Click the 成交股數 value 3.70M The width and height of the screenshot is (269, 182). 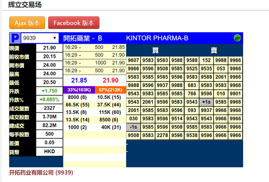point(49,116)
